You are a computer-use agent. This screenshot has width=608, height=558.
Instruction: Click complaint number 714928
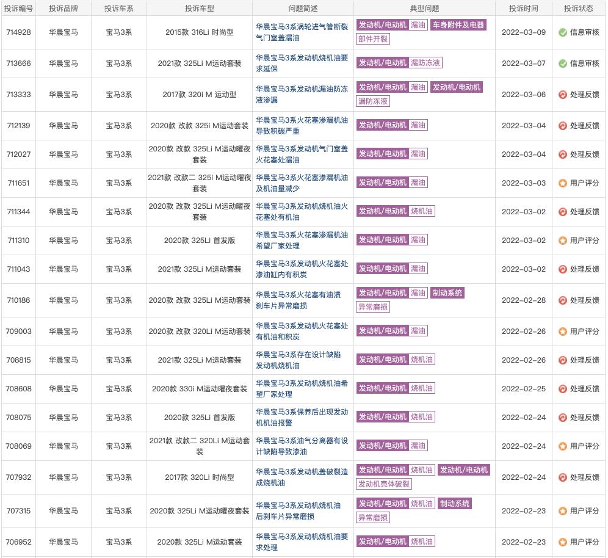[x=18, y=32]
